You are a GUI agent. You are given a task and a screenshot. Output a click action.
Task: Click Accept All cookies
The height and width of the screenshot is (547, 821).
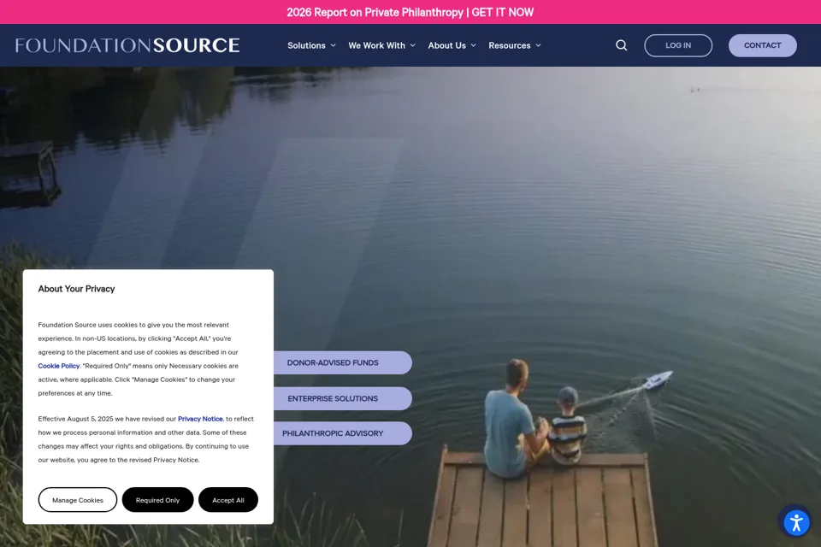coord(228,500)
